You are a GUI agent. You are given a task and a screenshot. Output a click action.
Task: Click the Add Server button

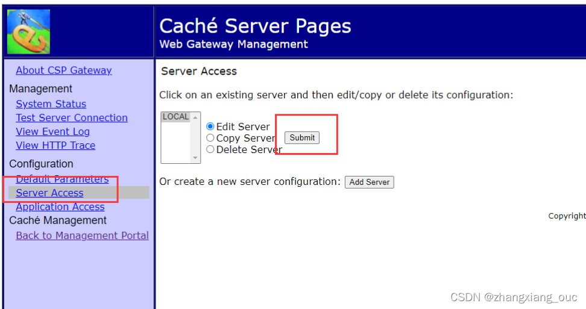click(369, 182)
